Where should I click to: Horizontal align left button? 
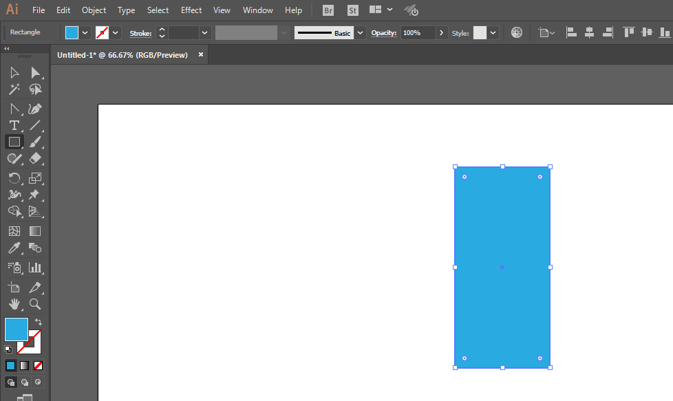(x=571, y=32)
